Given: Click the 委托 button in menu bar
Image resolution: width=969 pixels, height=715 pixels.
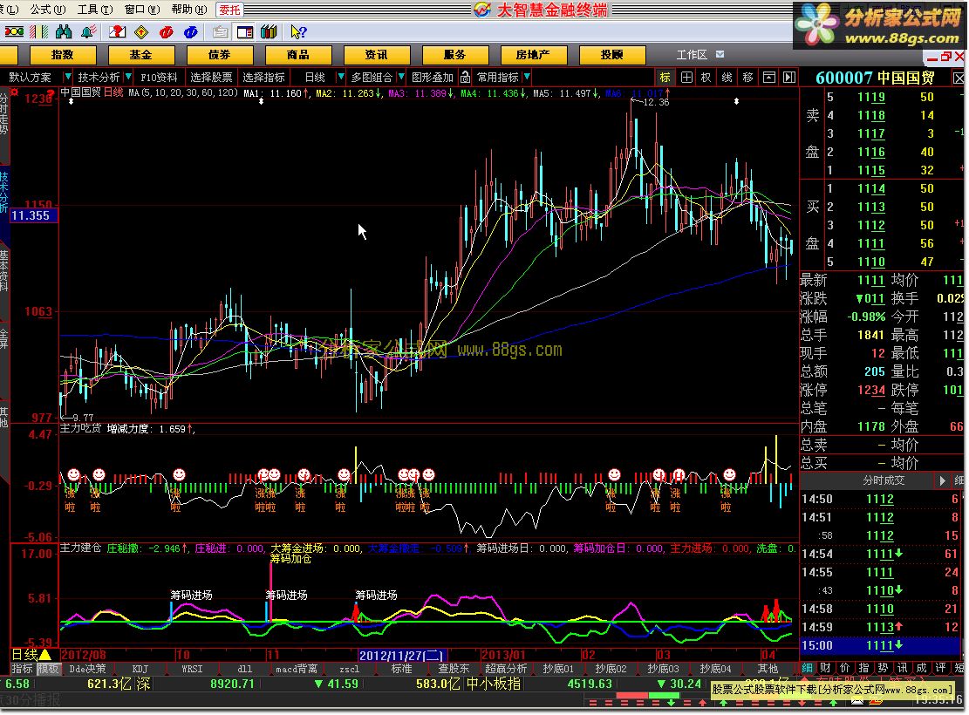Looking at the screenshot, I should click(229, 10).
